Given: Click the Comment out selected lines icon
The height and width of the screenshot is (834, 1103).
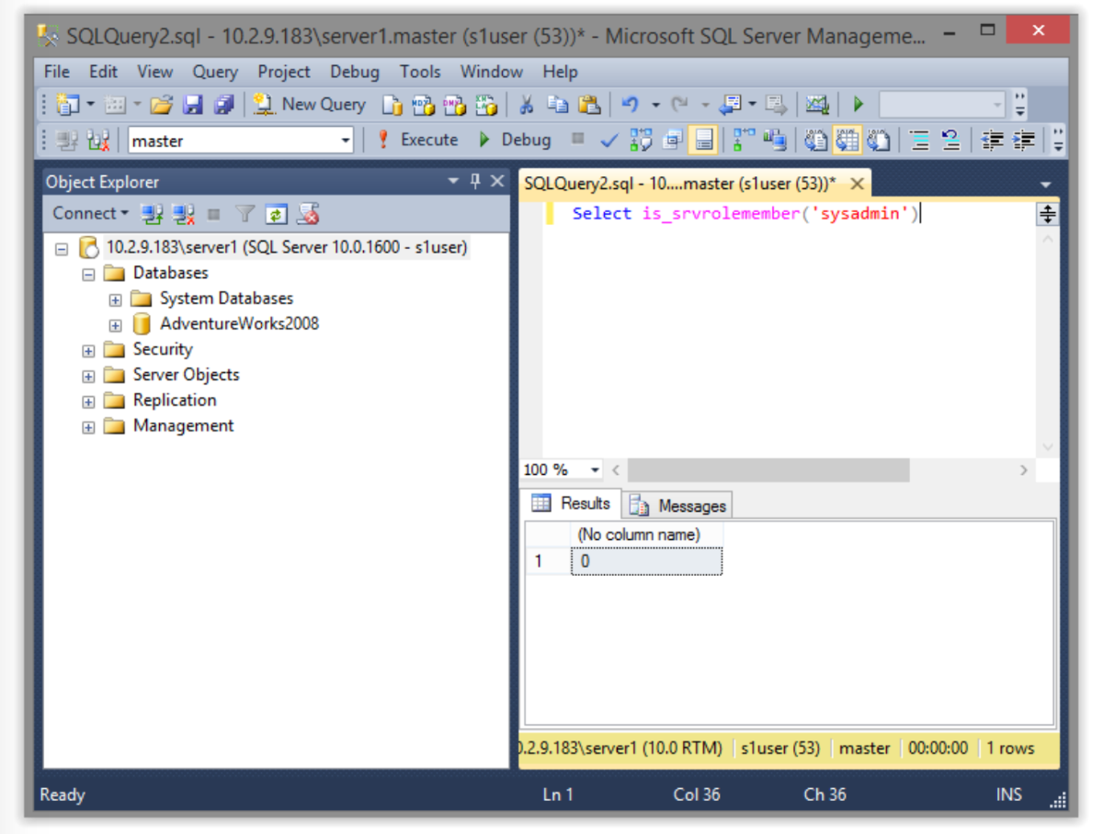Looking at the screenshot, I should coord(919,140).
